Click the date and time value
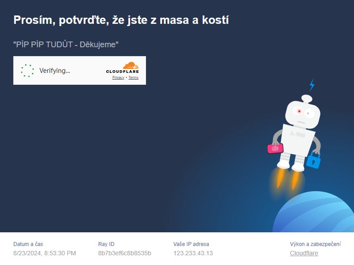Viewport: 354px width, 265px height. click(x=45, y=253)
